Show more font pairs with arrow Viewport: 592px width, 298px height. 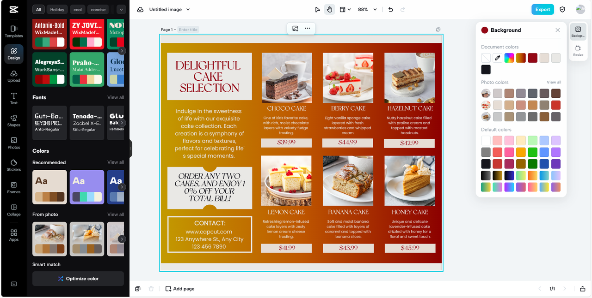point(122,123)
